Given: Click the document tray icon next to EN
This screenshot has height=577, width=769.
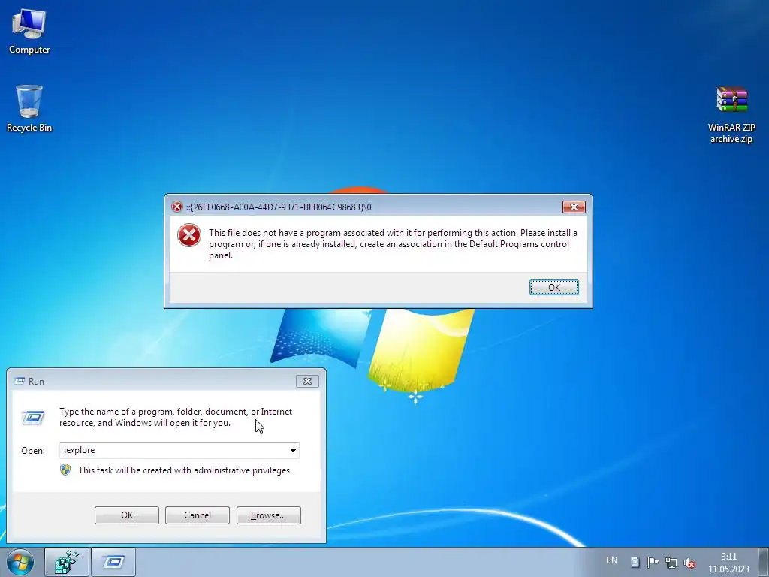Looking at the screenshot, I should 635,563.
